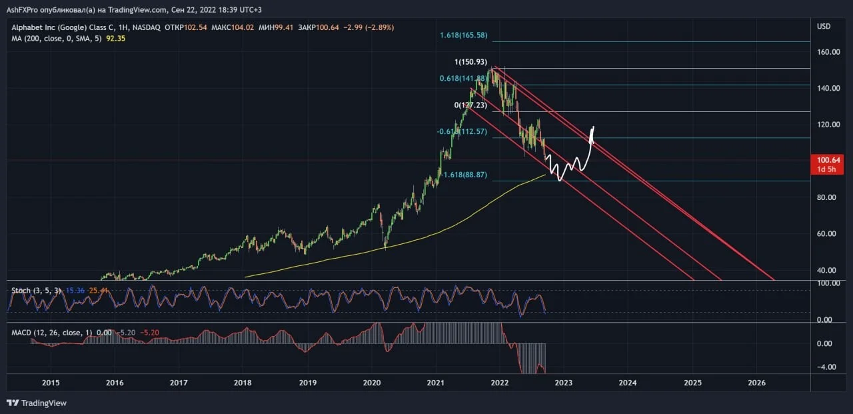Select the Stoch (3, 5, 3) indicator label

[x=36, y=291]
